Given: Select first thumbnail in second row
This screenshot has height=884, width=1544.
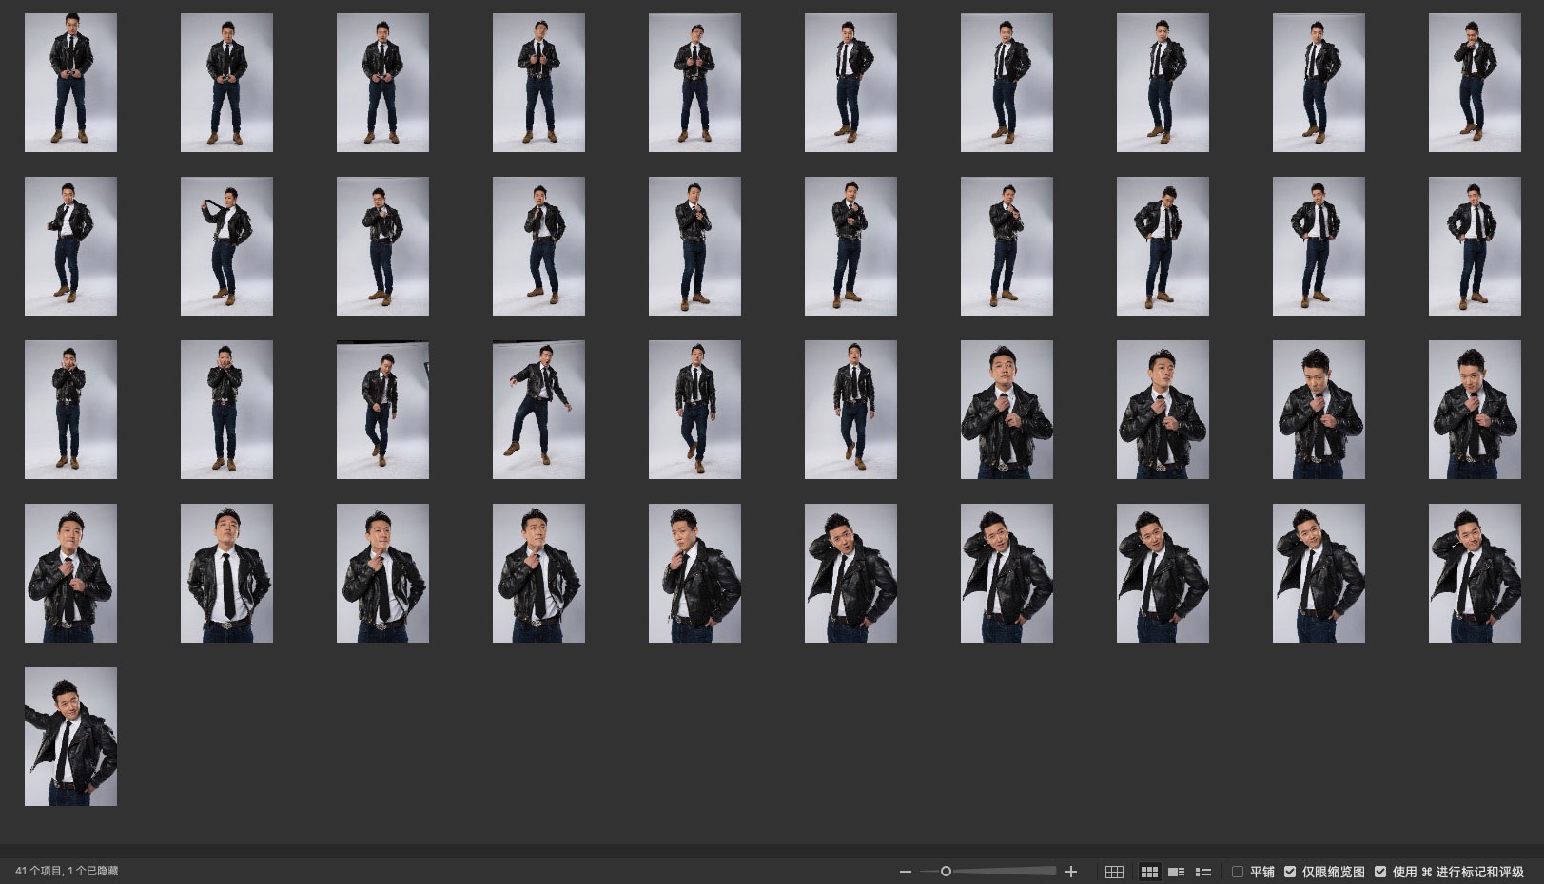Looking at the screenshot, I should (70, 246).
